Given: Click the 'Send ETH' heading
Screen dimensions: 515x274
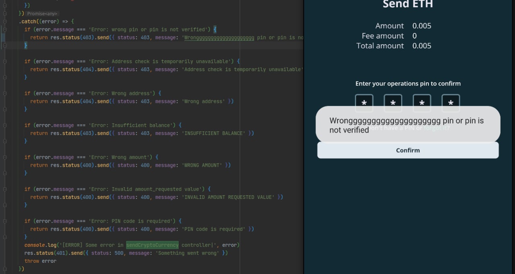Looking at the screenshot, I should tap(408, 4).
